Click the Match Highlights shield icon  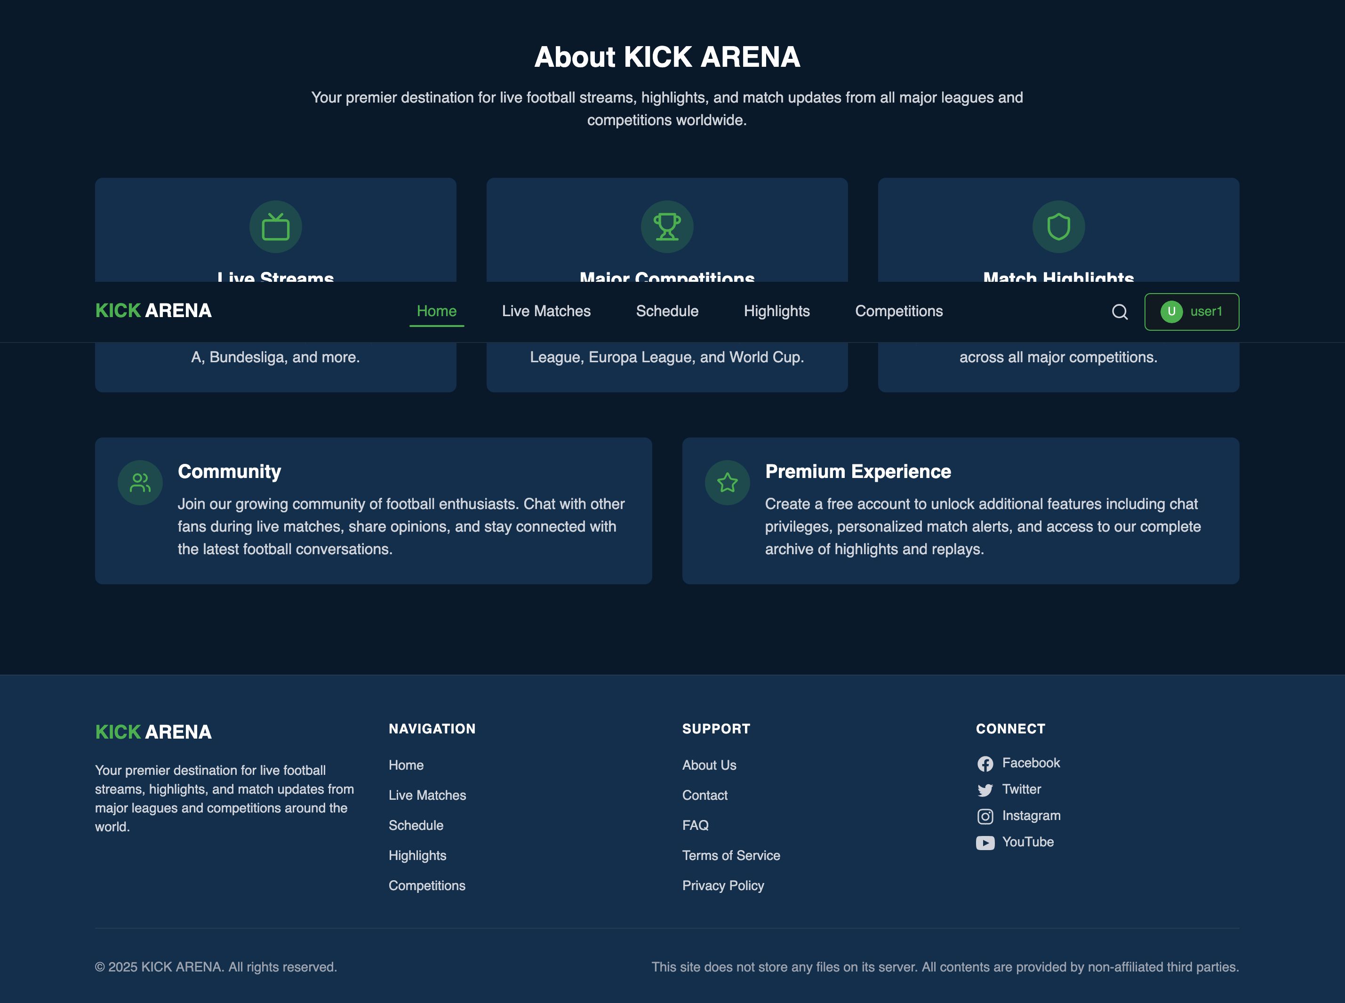1058,227
